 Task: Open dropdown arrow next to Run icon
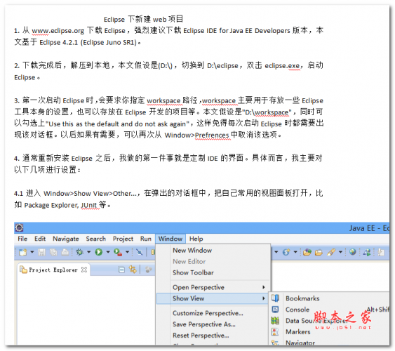[x=108, y=252]
